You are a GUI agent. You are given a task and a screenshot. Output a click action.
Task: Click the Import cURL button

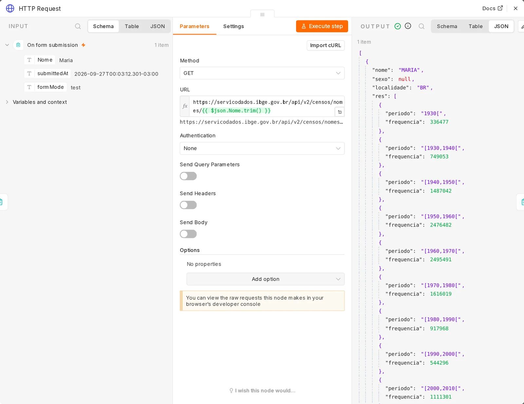tap(326, 45)
